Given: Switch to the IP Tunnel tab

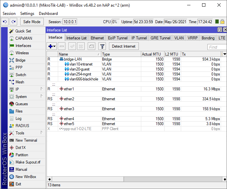Looking at the screenshot, I should coord(139,38).
